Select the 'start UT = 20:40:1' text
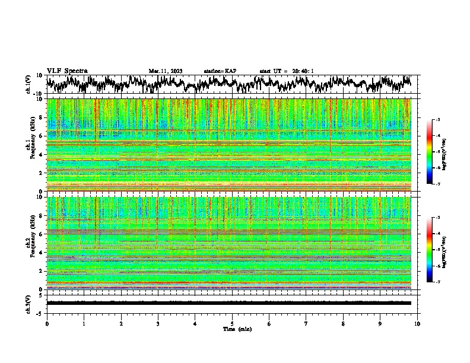470x363 pixels. [287, 71]
